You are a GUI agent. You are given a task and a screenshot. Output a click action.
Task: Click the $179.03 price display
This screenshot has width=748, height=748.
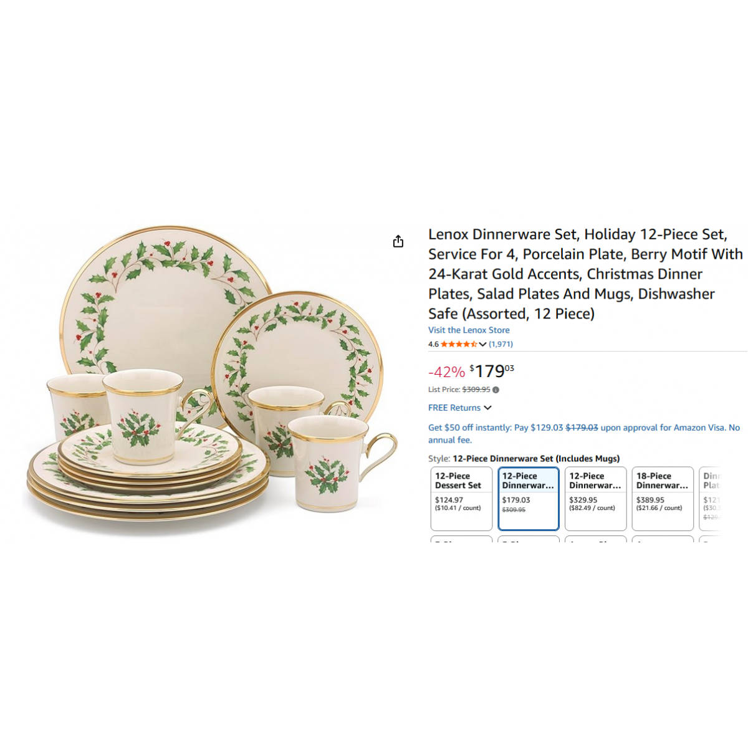[492, 371]
